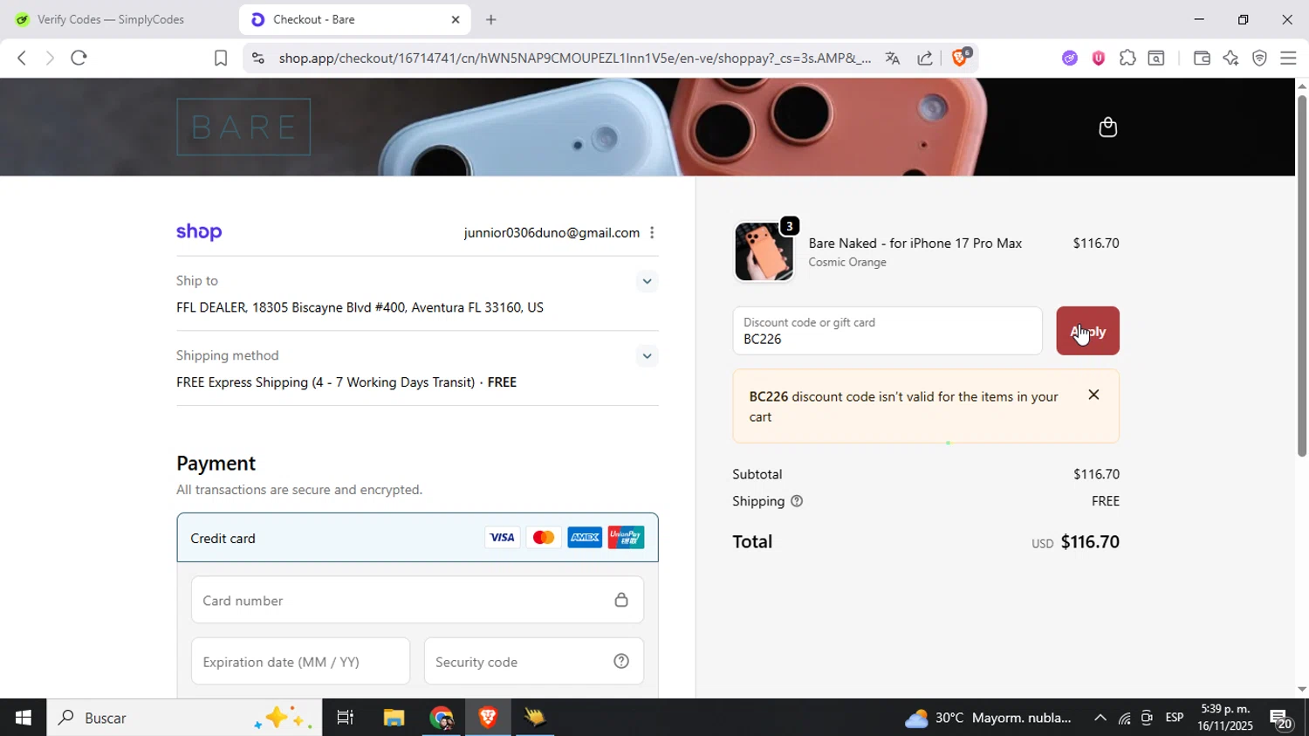Screen dimensions: 1309x736
Task: Open Brave Wallet icon
Action: point(1202,58)
